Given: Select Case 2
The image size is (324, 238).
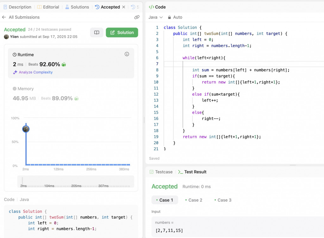Looking at the screenshot, I should click(x=194, y=200).
